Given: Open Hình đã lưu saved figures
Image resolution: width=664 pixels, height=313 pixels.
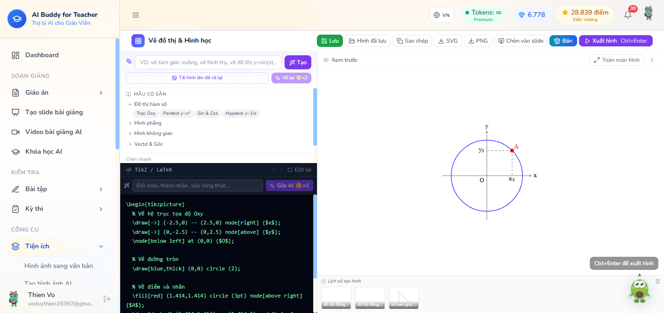Looking at the screenshot, I should point(367,41).
